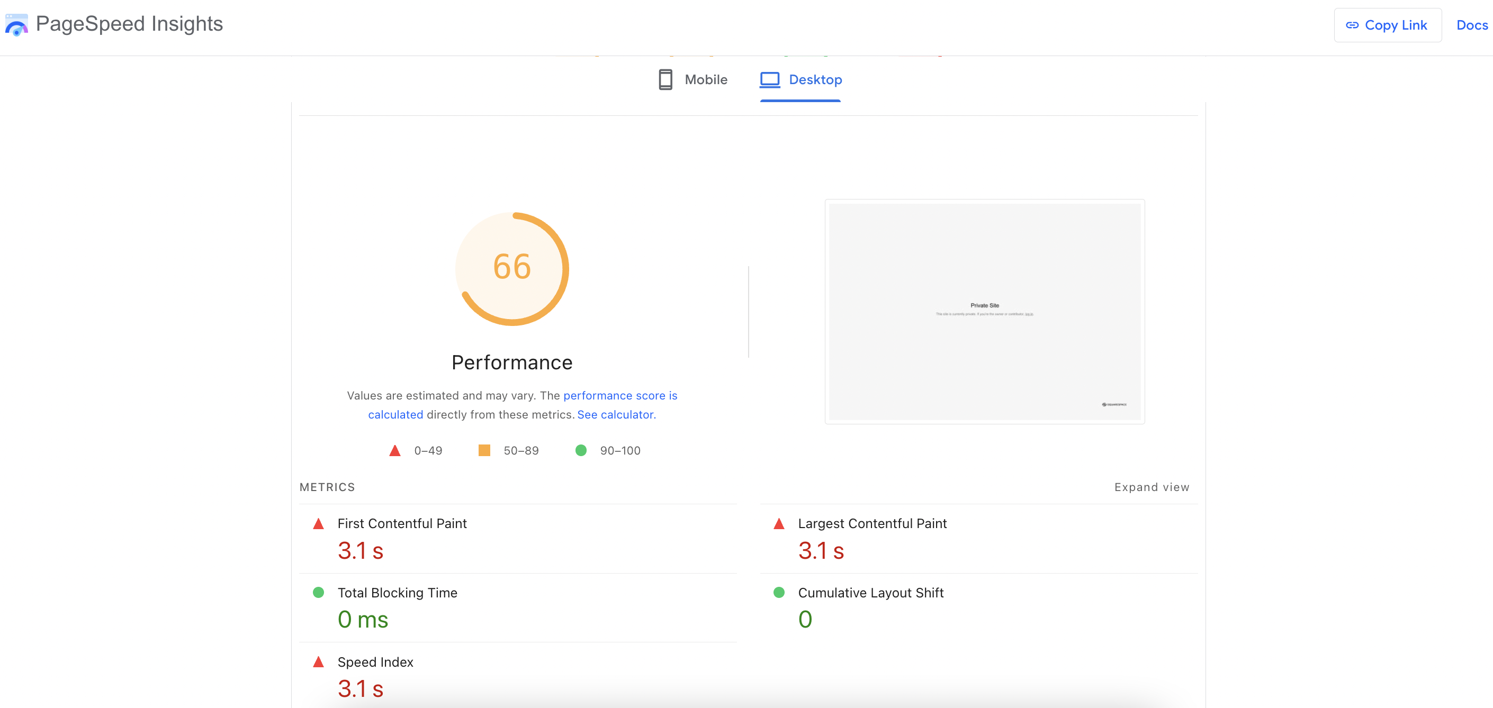Open the Private Site page screenshot thumbnail
Viewport: 1493px width, 708px height.
(984, 312)
